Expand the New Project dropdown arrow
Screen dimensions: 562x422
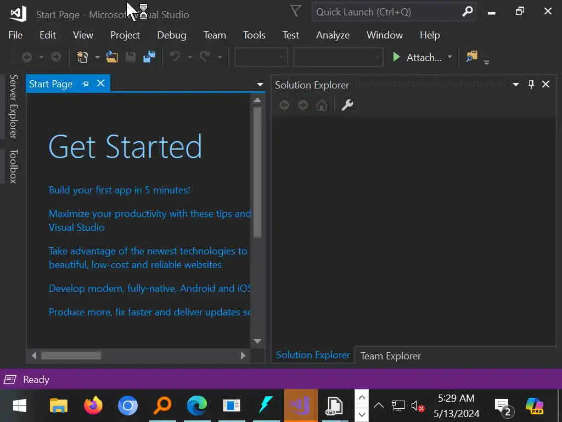tap(97, 57)
